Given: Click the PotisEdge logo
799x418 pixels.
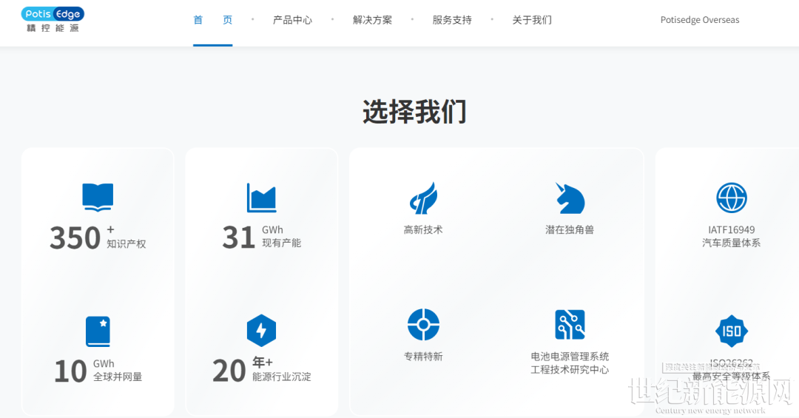Looking at the screenshot, I should [53, 19].
